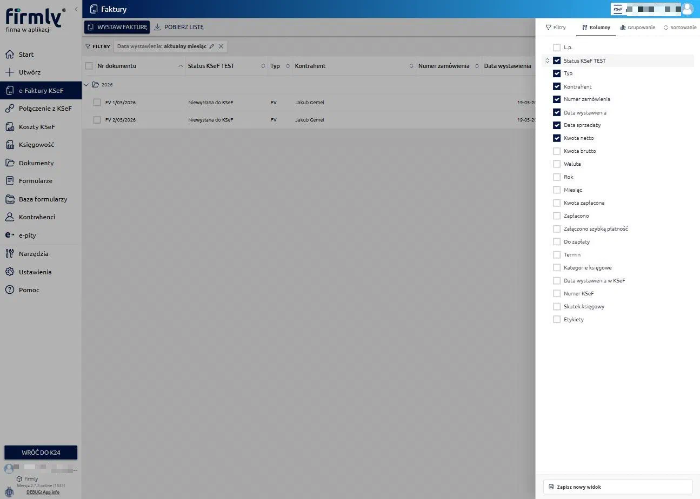Open Typ column sort arrows
This screenshot has height=499, width=700.
click(x=288, y=66)
